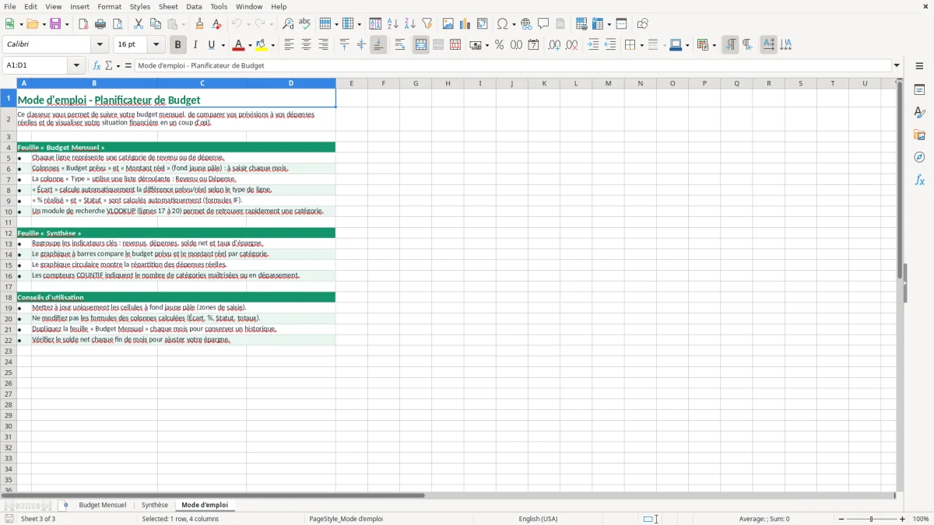This screenshot has width=934, height=525.
Task: Define the print area
Action: pyautogui.click(x=581, y=24)
